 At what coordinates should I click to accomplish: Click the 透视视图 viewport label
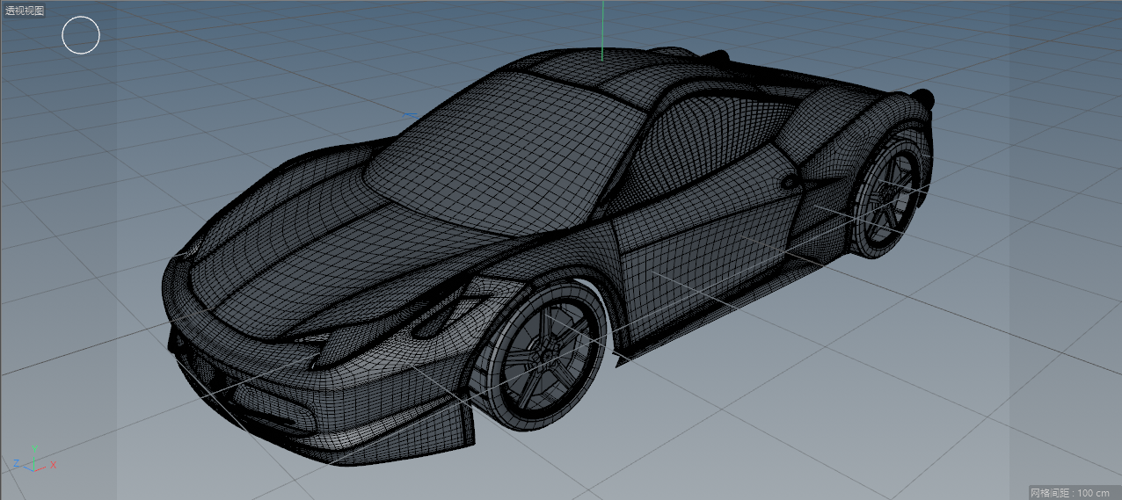[25, 11]
